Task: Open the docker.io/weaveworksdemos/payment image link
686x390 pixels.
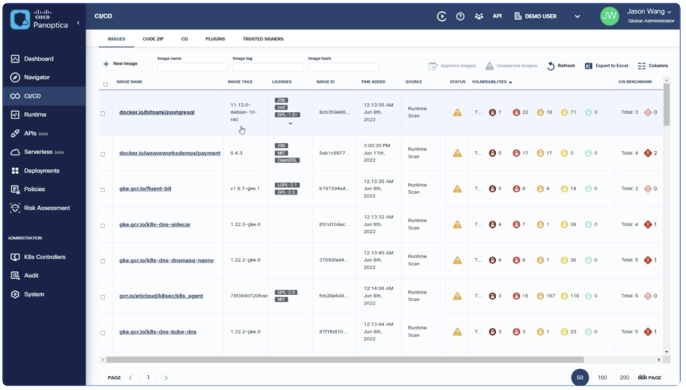Action: [170, 153]
